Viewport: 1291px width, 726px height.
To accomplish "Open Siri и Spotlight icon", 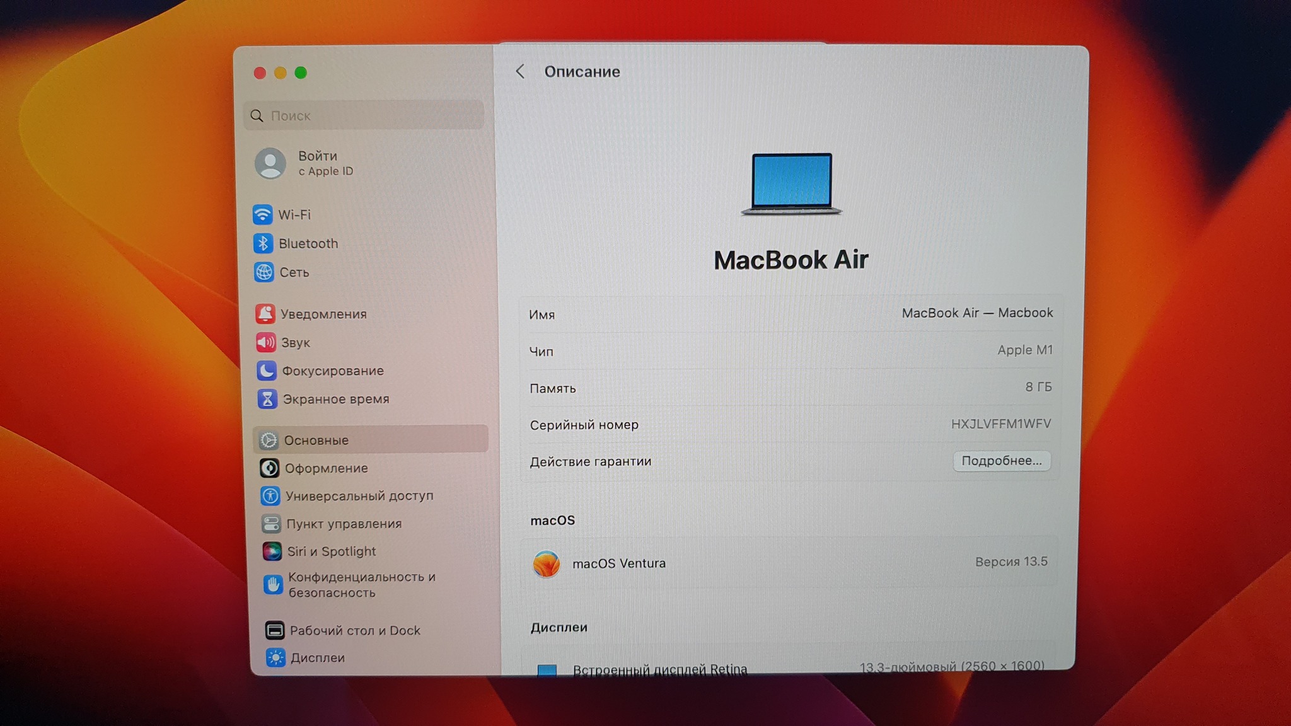I will click(272, 551).
